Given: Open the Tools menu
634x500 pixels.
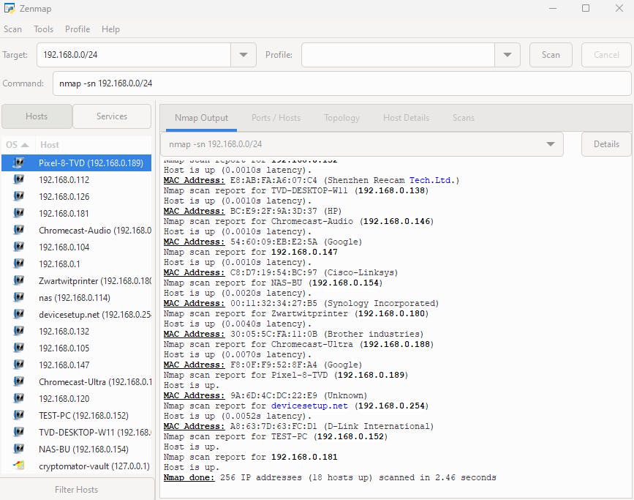Looking at the screenshot, I should 43,29.
